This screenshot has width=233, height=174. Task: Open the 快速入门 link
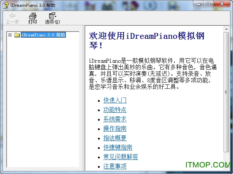(x=115, y=100)
